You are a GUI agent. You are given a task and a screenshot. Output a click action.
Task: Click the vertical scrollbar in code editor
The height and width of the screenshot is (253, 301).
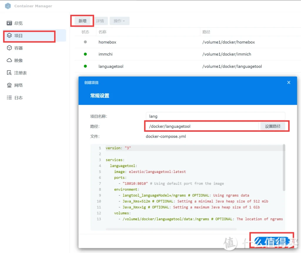(x=284, y=167)
